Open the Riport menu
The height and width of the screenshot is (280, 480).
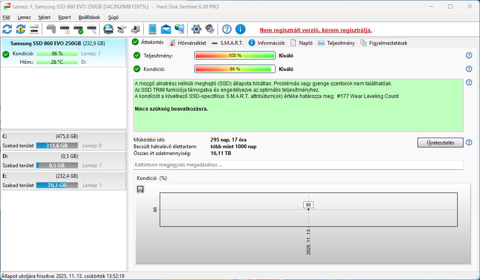65,17
